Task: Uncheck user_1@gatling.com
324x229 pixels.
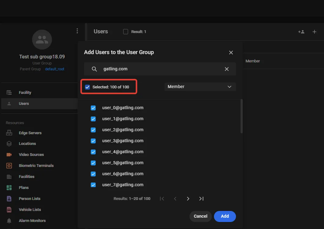Action: 93,119
